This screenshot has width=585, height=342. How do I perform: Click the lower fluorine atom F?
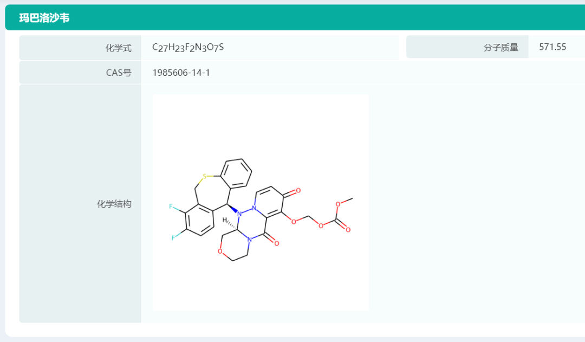173,237
